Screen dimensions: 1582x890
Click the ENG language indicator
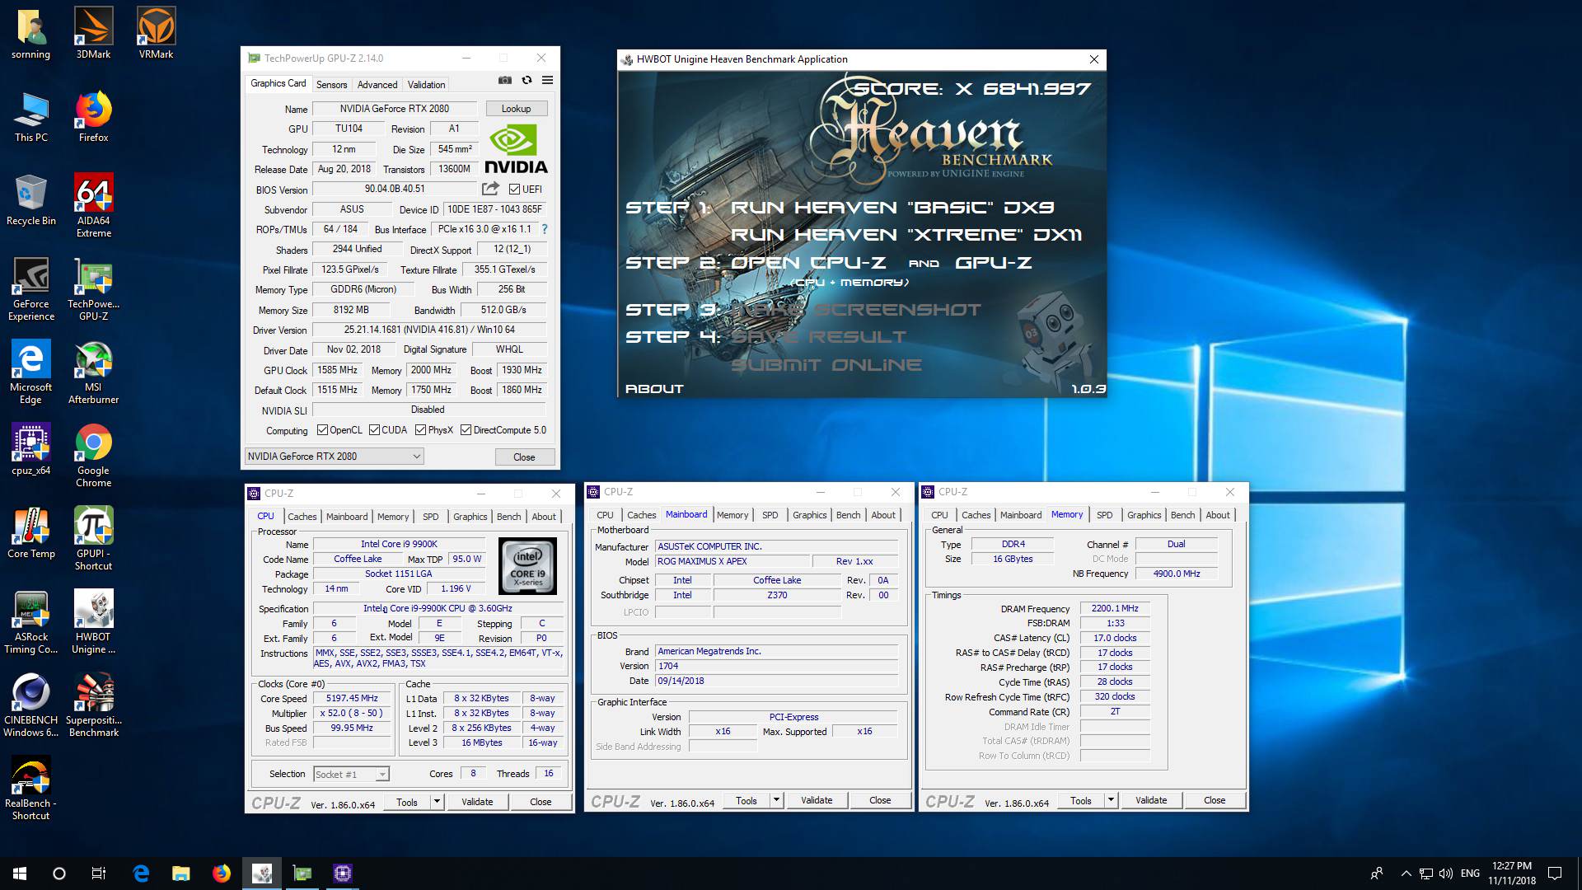click(x=1470, y=874)
